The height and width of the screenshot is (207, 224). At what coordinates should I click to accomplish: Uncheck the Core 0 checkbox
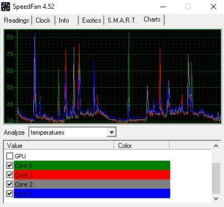(9, 165)
